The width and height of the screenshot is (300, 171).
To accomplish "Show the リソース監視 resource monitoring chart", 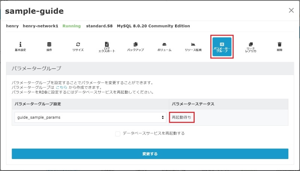I will point(193,46).
